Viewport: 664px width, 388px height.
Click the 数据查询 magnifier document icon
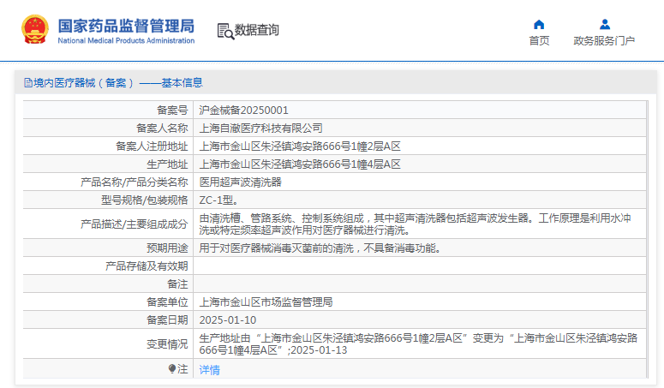tap(225, 31)
